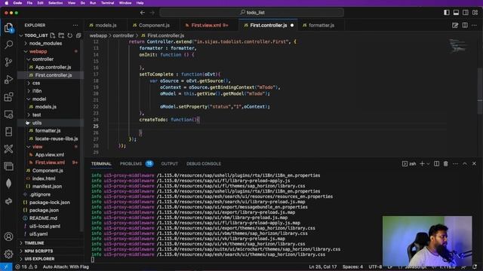The image size is (483, 271).
Task: Click Spaces: 4 indentation setting
Action: (352, 267)
